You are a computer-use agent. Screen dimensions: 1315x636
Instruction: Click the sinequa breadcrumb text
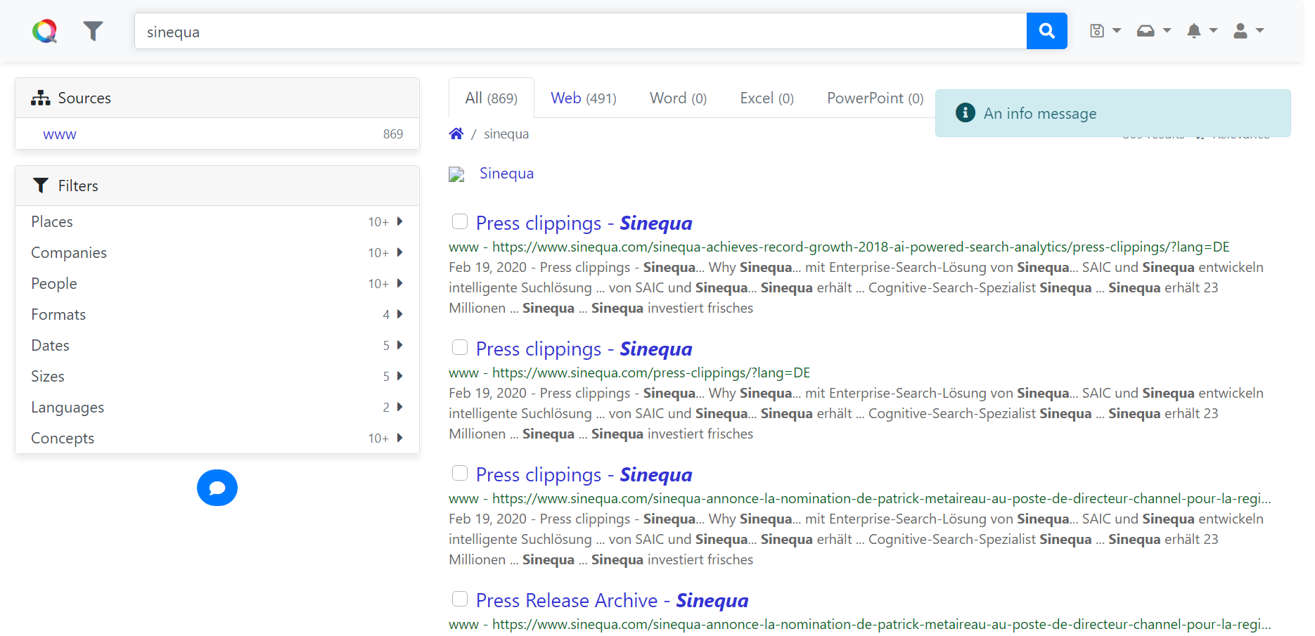pos(506,134)
